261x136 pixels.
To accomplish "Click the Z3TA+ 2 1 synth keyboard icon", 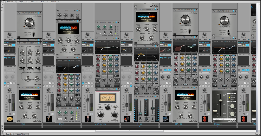I will pyautogui.click(x=166, y=119).
